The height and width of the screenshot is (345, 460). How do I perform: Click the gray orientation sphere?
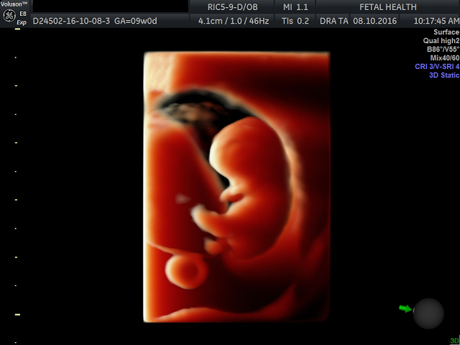tap(428, 313)
